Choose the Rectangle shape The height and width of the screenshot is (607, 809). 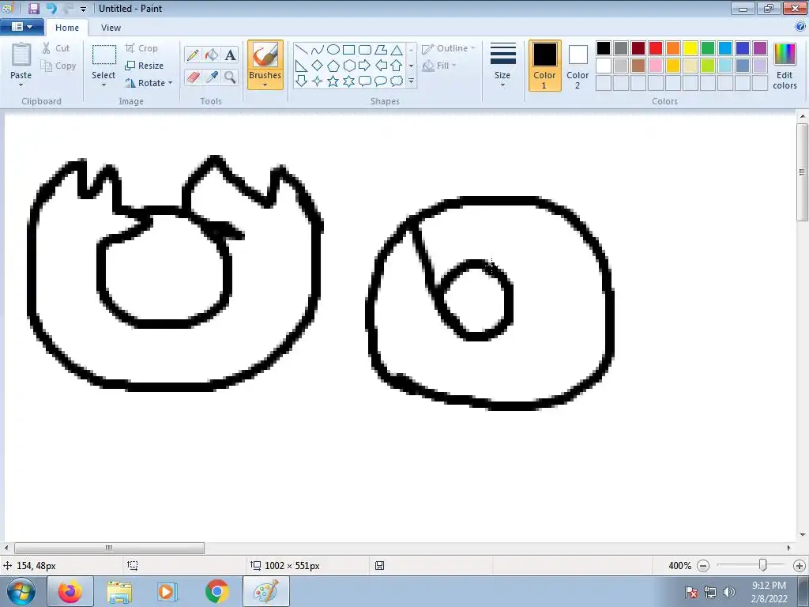(349, 50)
